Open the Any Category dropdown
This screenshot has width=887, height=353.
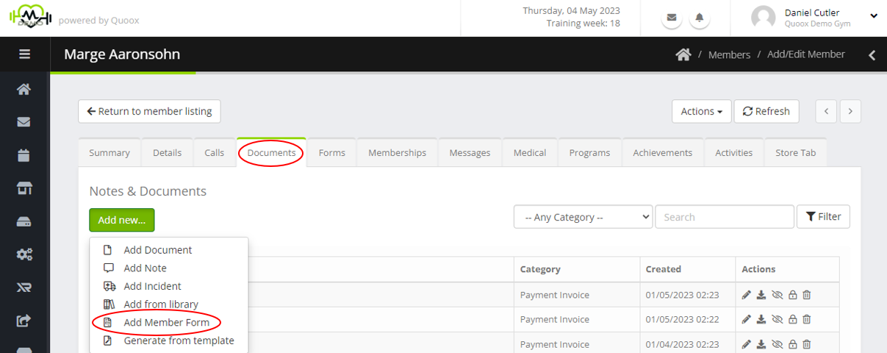[x=583, y=217]
